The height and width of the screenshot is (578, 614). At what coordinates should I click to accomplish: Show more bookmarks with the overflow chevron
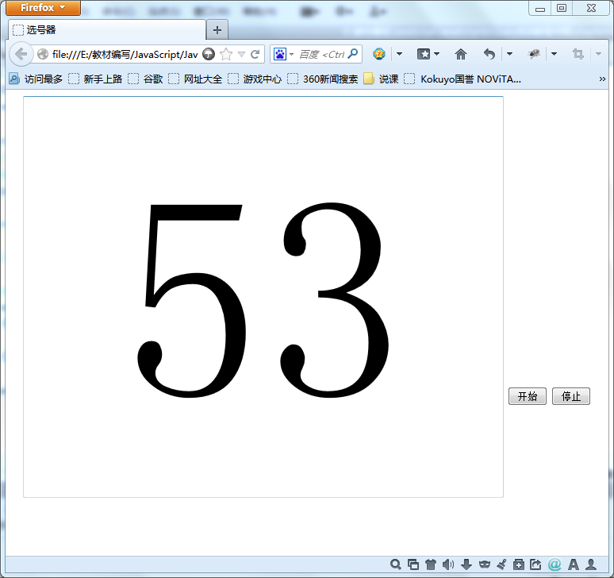pyautogui.click(x=602, y=79)
